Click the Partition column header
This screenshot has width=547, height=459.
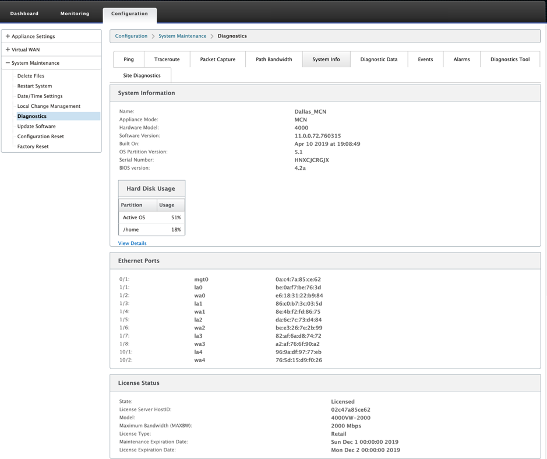138,205
